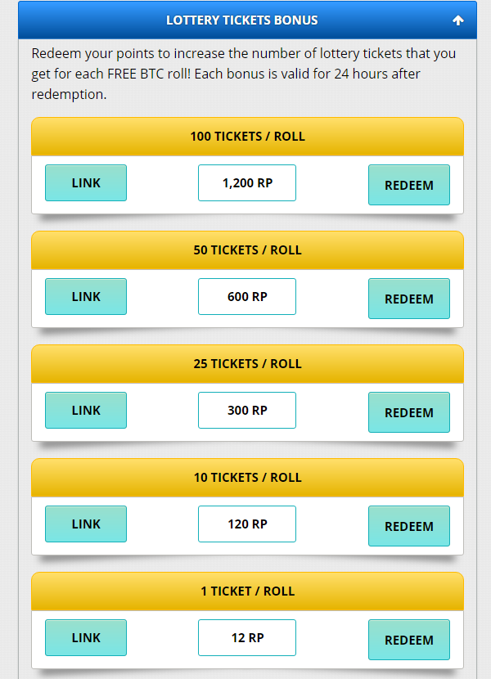Click LINK for 25 tickets per roll
The height and width of the screenshot is (679, 491).
tap(86, 411)
